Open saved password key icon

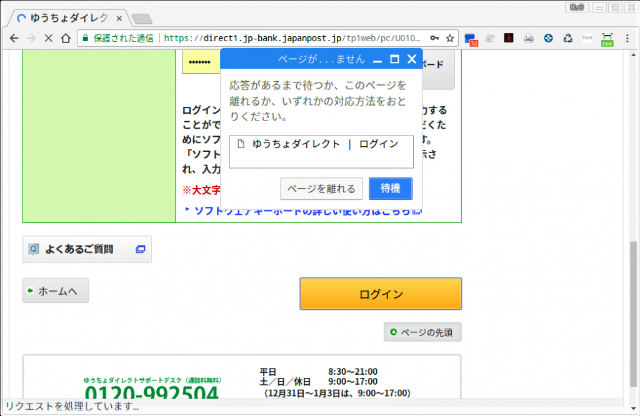click(x=434, y=38)
